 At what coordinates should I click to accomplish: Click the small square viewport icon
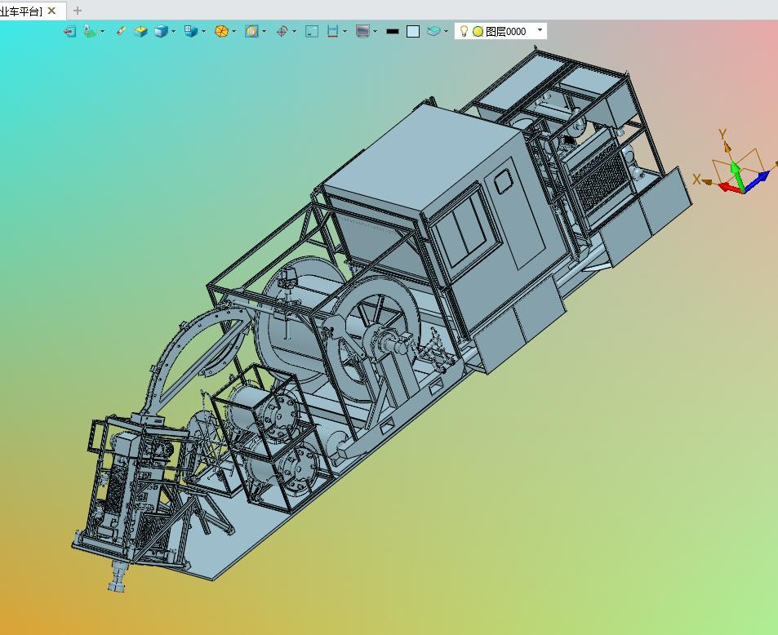(312, 31)
